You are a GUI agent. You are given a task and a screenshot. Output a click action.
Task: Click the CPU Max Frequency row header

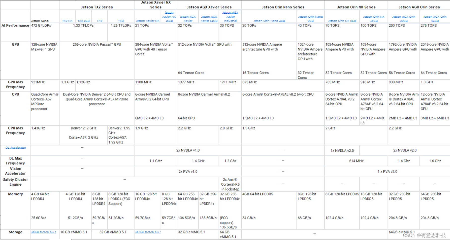(15, 130)
